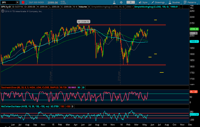
Task: Click the Volume label in chart header
Action: (82, 7)
